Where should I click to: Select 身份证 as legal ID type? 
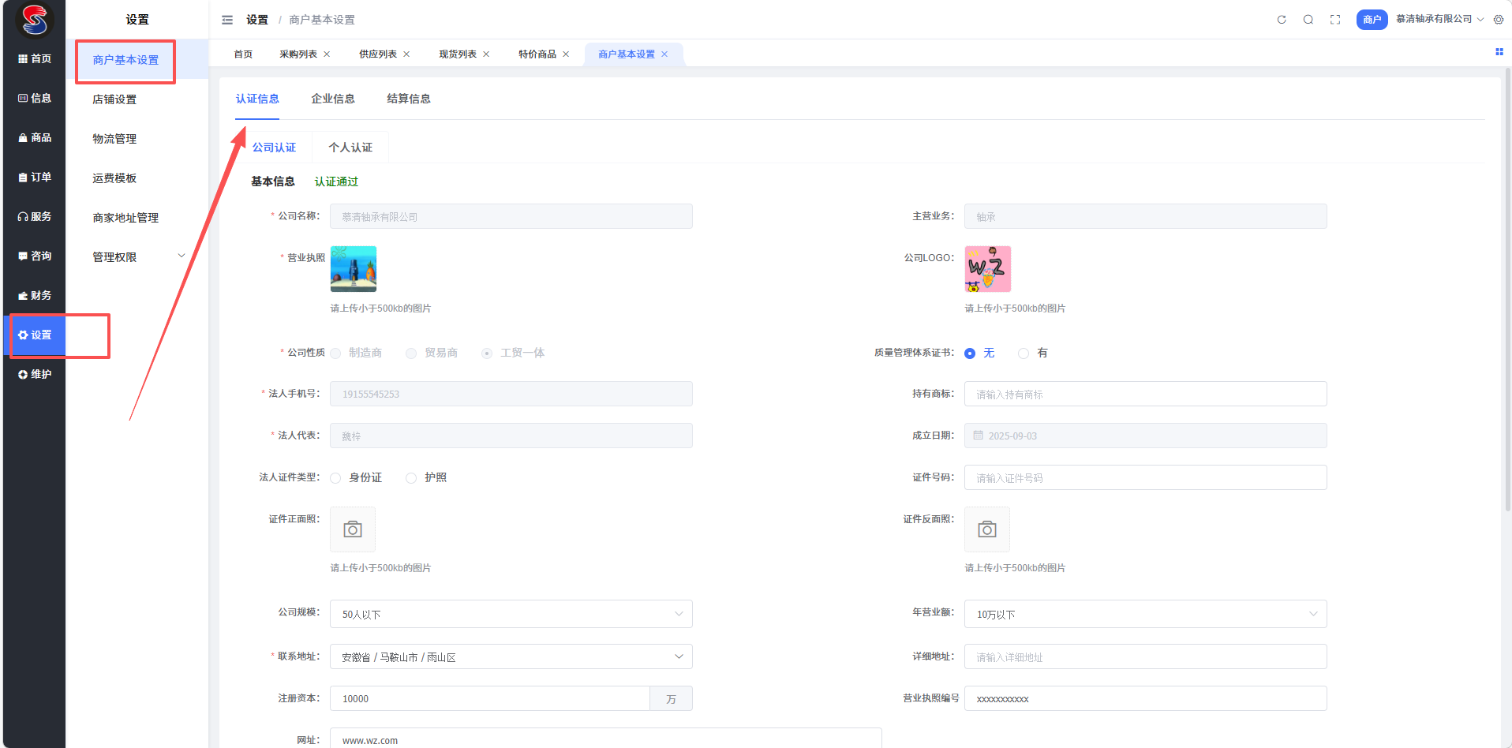click(x=336, y=478)
